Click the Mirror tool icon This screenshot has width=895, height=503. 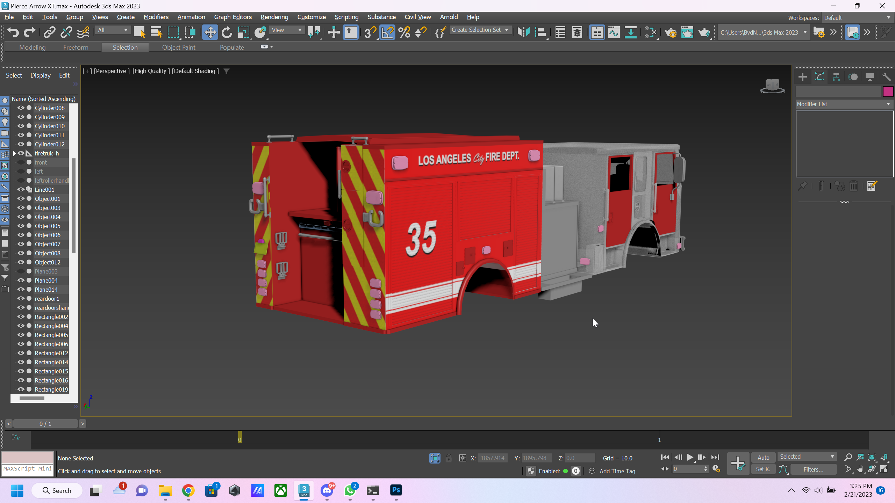[x=523, y=32]
